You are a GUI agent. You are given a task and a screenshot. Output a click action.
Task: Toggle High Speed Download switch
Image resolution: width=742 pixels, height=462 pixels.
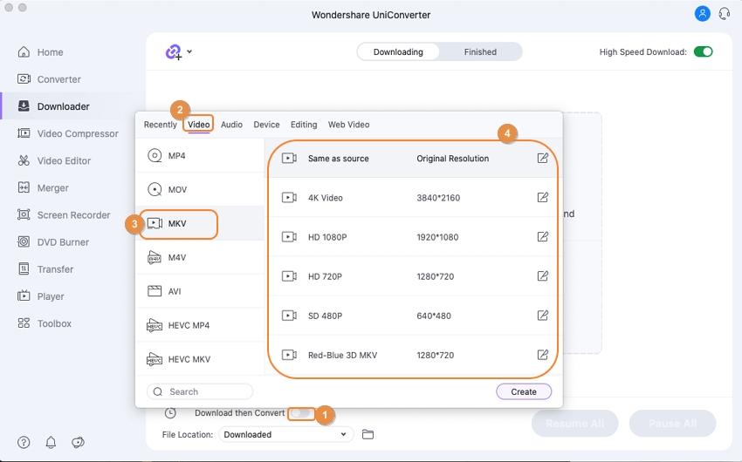point(704,52)
